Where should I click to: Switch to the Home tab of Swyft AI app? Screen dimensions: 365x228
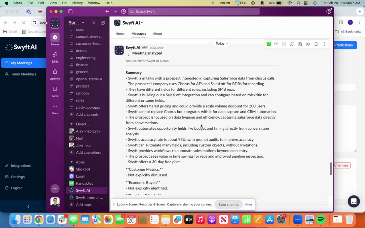pos(120,34)
